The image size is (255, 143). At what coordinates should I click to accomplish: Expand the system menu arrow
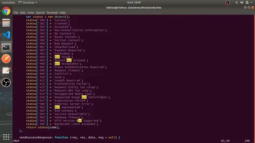click(x=251, y=3)
